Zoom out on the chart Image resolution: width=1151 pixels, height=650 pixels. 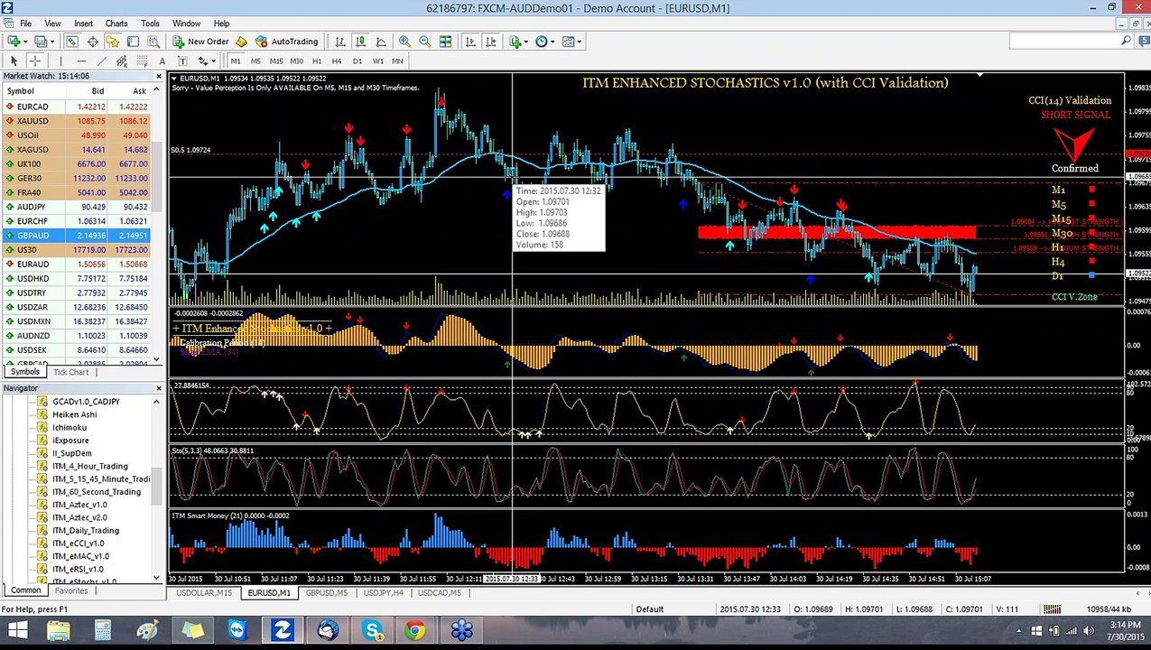click(424, 42)
